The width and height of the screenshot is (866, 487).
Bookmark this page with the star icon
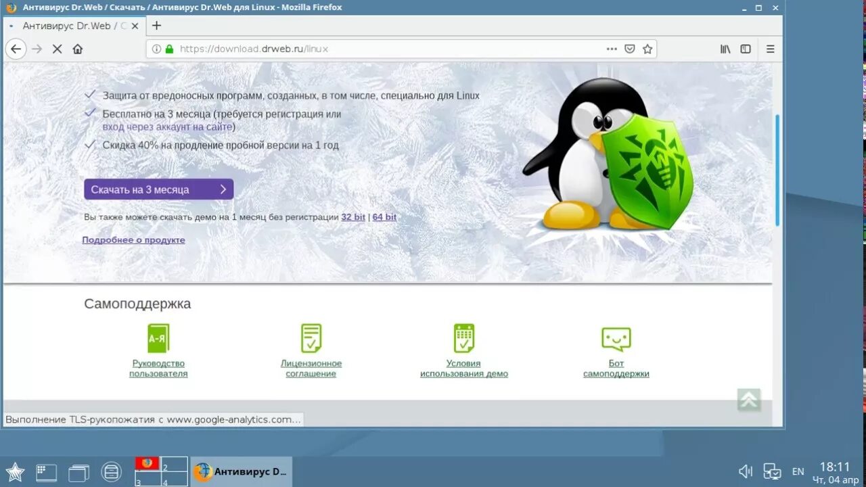647,49
